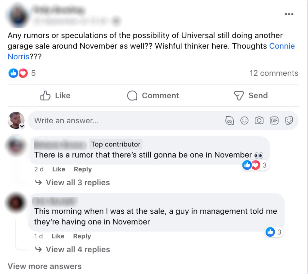The image size is (308, 274).
Task: Like the rumor comment from 2 days ago
Action: (x=59, y=169)
